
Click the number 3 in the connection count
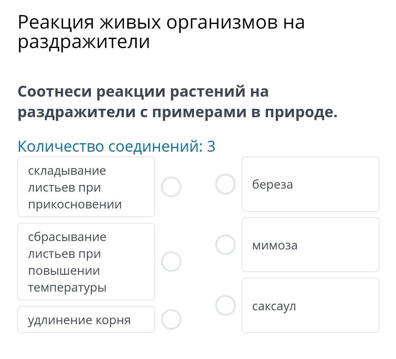pyautogui.click(x=211, y=146)
